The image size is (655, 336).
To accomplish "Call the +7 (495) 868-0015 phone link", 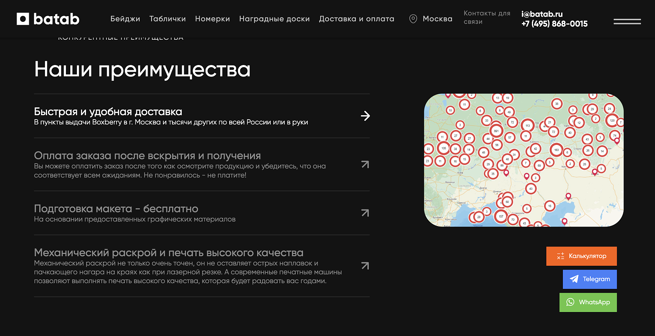I will click(555, 24).
